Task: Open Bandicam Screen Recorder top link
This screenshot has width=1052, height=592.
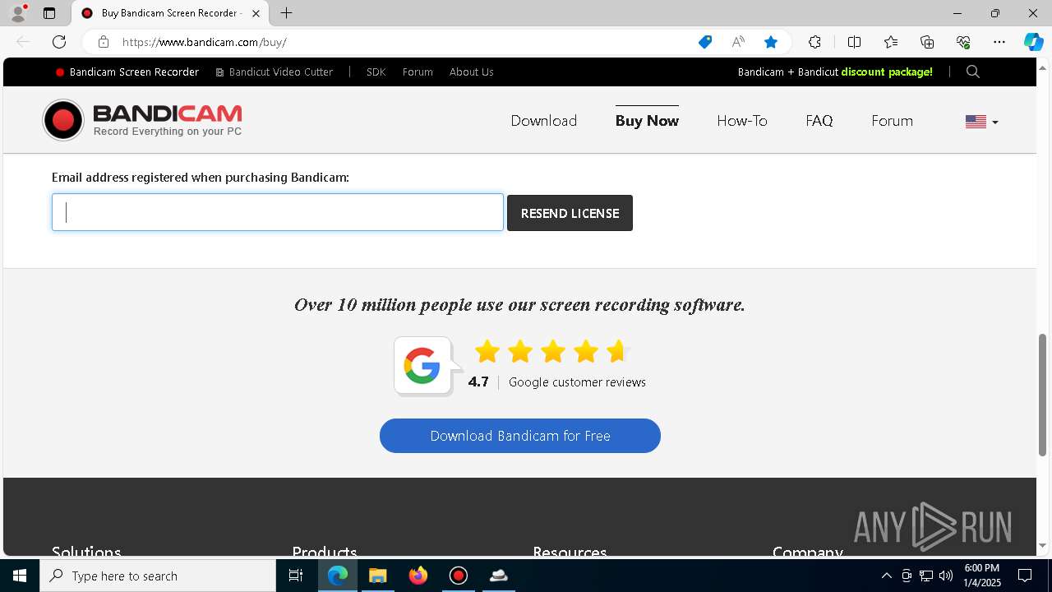Action: tap(127, 72)
